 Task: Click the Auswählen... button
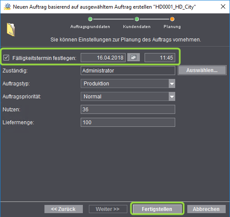tap(202, 70)
